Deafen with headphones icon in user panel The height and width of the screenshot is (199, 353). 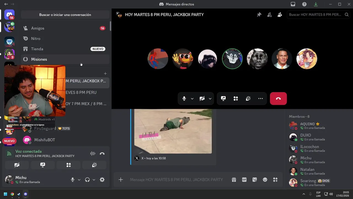pyautogui.click(x=87, y=180)
